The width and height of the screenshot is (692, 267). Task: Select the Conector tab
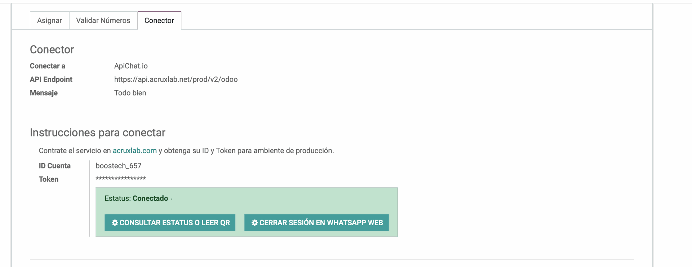click(159, 20)
